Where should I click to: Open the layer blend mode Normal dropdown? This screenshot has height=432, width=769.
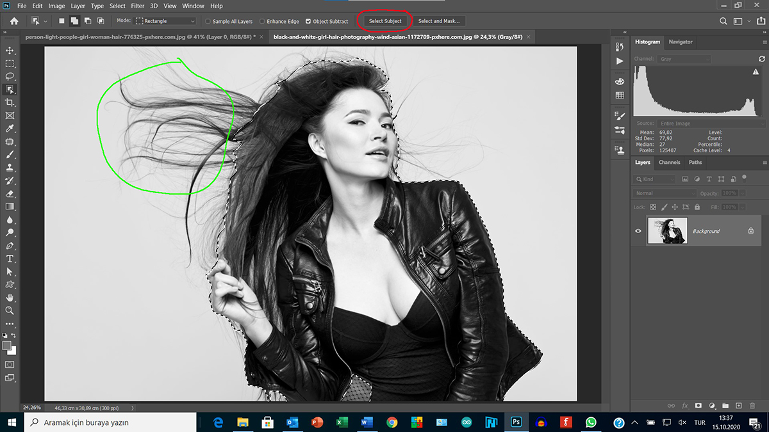click(x=664, y=193)
